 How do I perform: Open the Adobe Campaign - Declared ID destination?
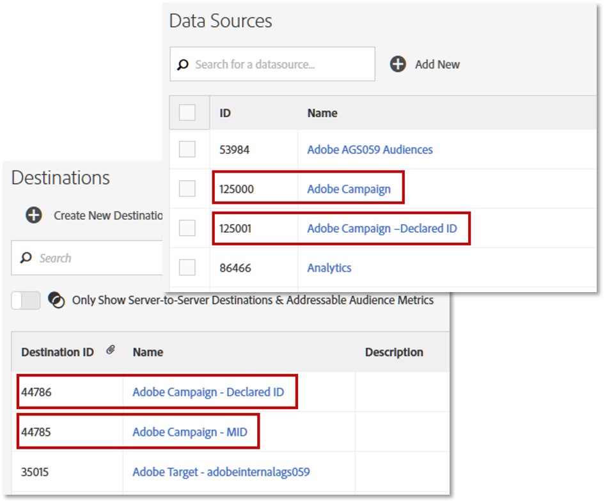208,392
